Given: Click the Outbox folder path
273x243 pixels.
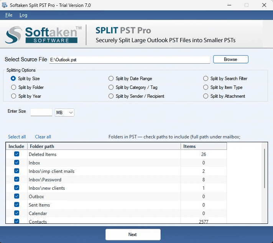Looking at the screenshot, I should pos(36,197).
